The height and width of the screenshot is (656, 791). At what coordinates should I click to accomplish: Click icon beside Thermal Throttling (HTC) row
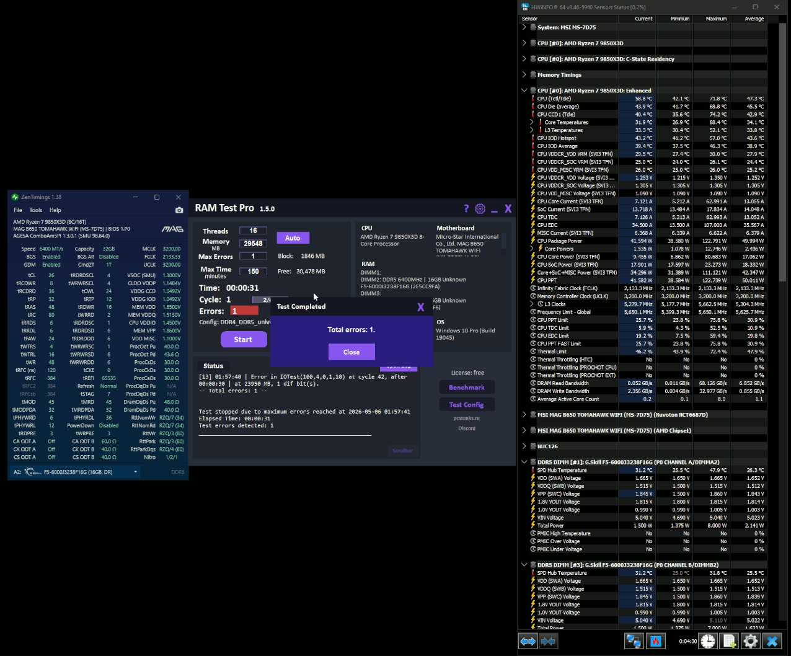click(x=533, y=360)
